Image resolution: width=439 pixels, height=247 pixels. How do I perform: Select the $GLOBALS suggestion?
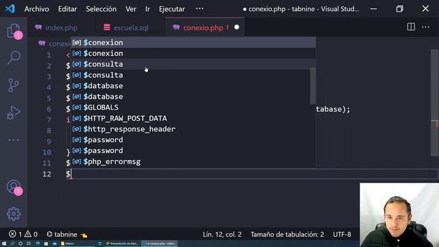pyautogui.click(x=193, y=107)
